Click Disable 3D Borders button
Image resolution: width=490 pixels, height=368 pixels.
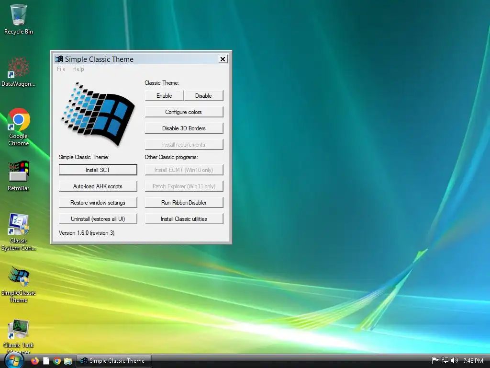(x=184, y=128)
